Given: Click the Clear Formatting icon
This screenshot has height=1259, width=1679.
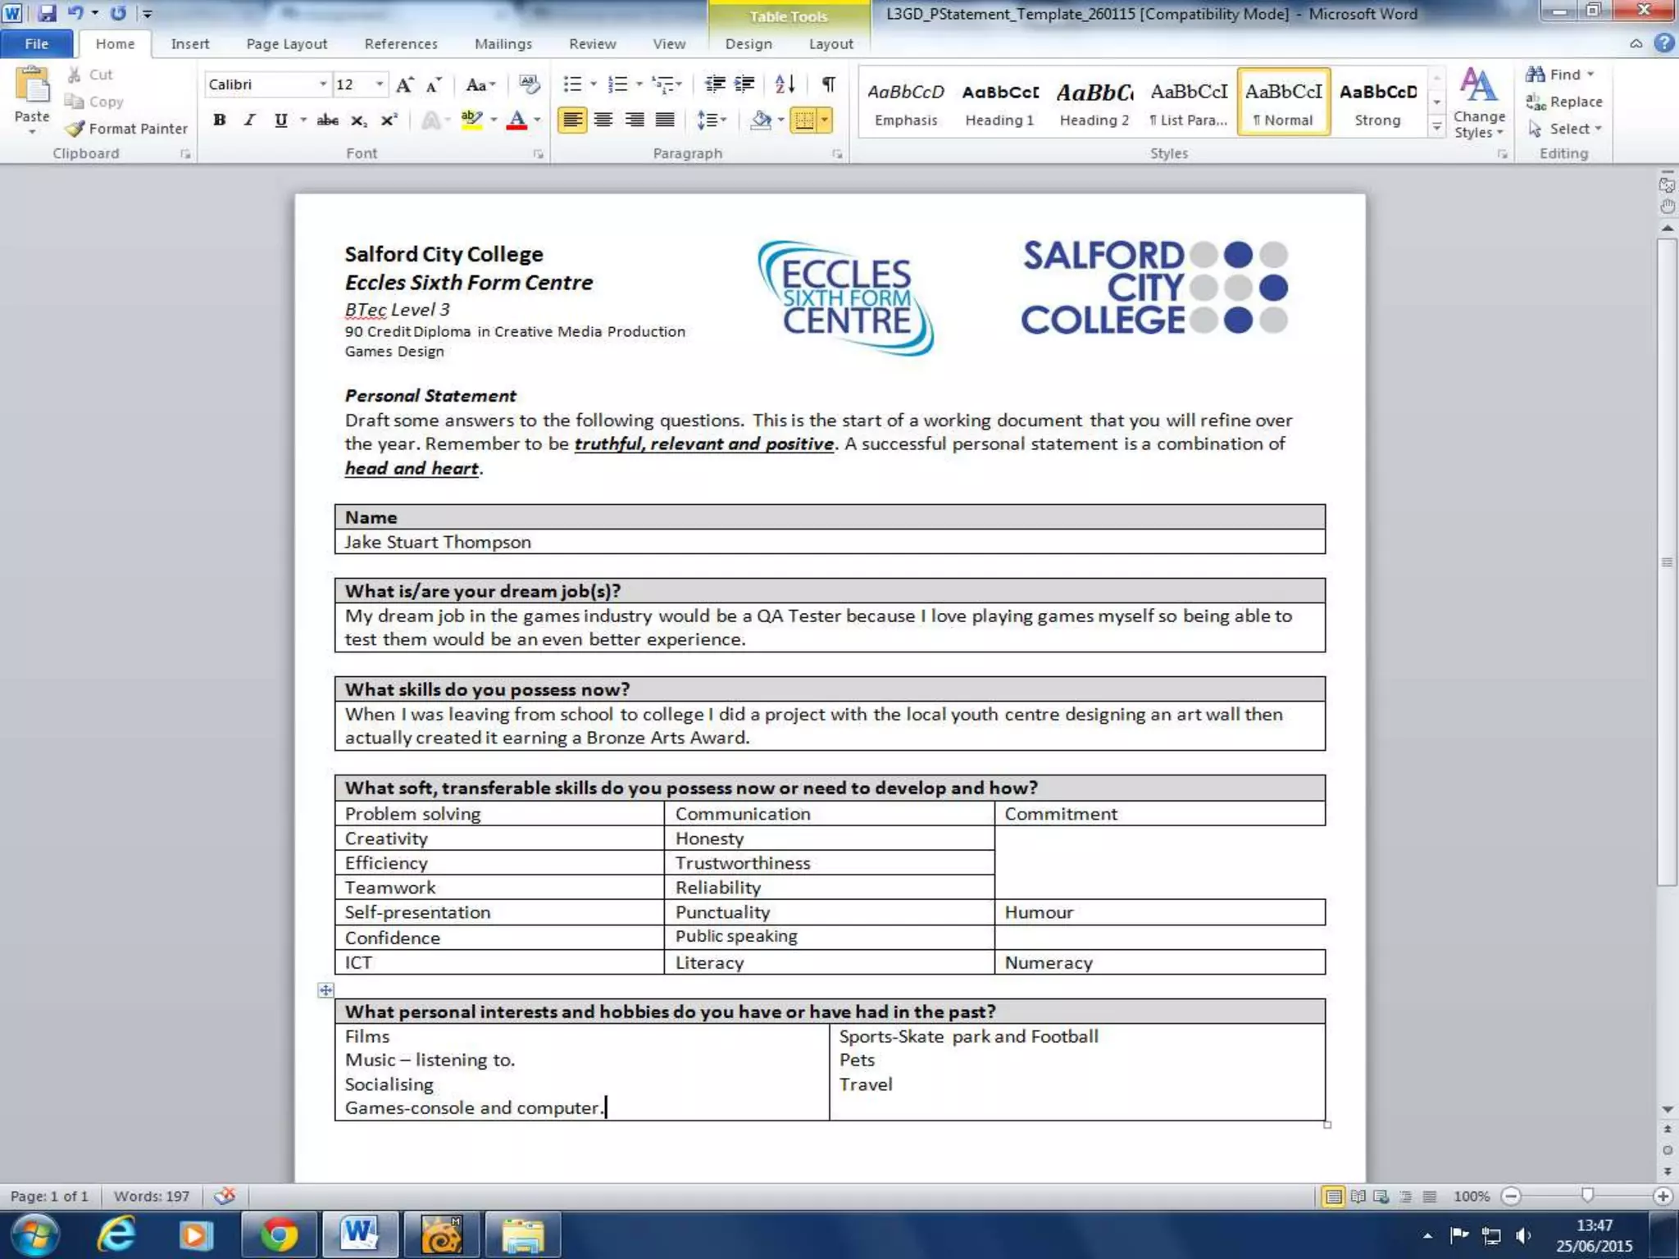Looking at the screenshot, I should [530, 84].
